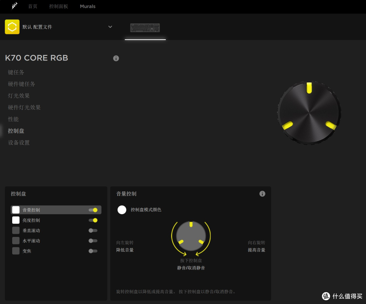Enable the 垂直滚动 toggle

point(93,230)
